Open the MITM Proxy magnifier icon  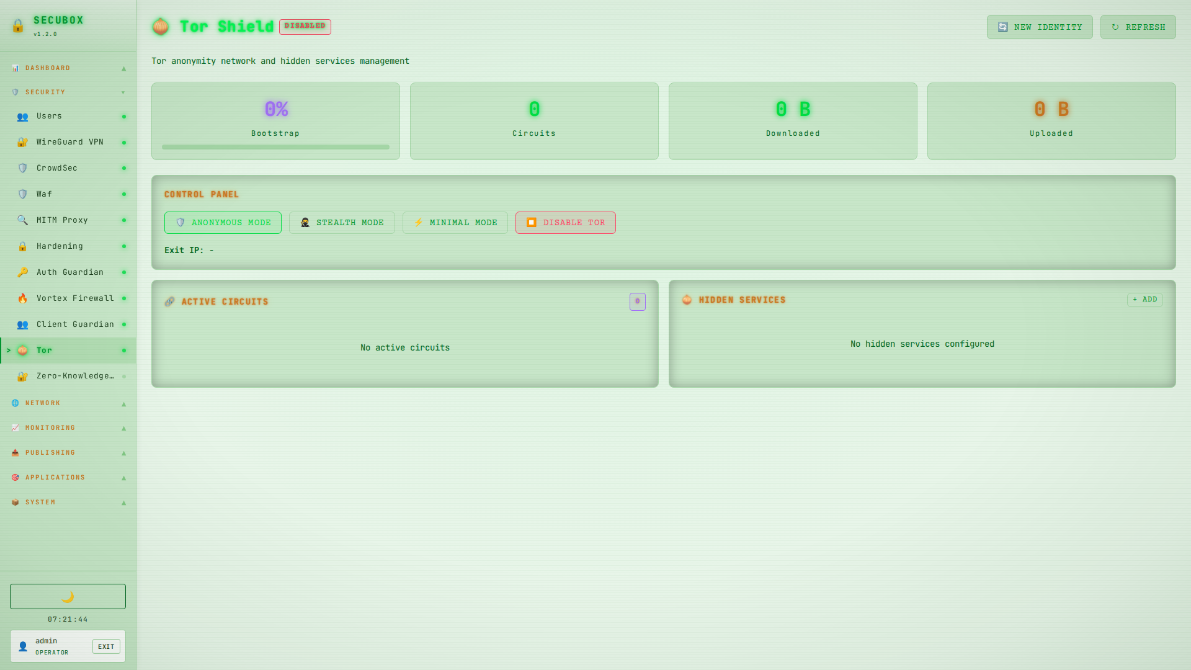click(x=22, y=220)
